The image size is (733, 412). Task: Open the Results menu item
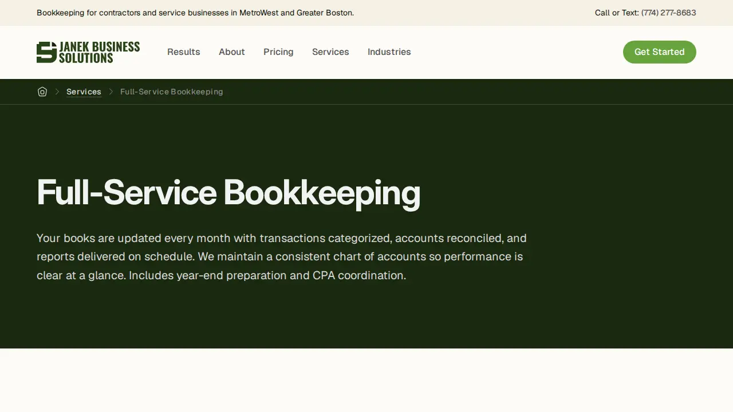pyautogui.click(x=184, y=52)
